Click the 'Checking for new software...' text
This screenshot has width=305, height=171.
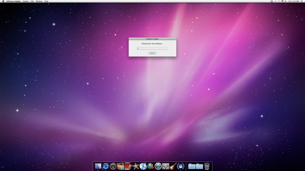(152, 44)
